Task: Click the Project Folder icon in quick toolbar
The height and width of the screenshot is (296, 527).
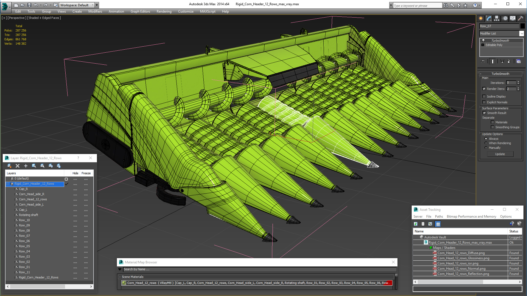Action: (56, 5)
